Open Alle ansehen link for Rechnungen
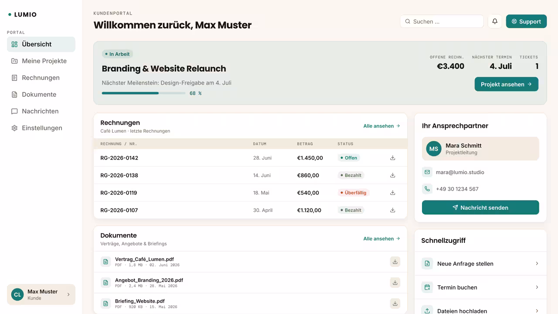 point(381,126)
